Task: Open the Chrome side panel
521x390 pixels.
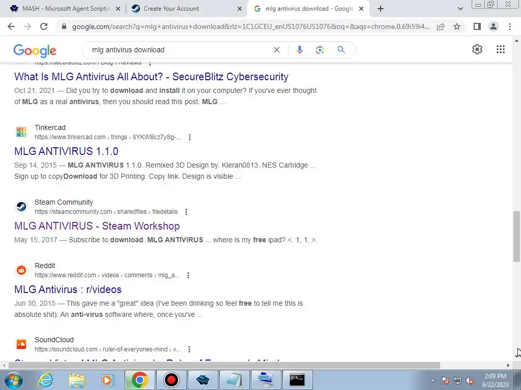Action: [477, 26]
